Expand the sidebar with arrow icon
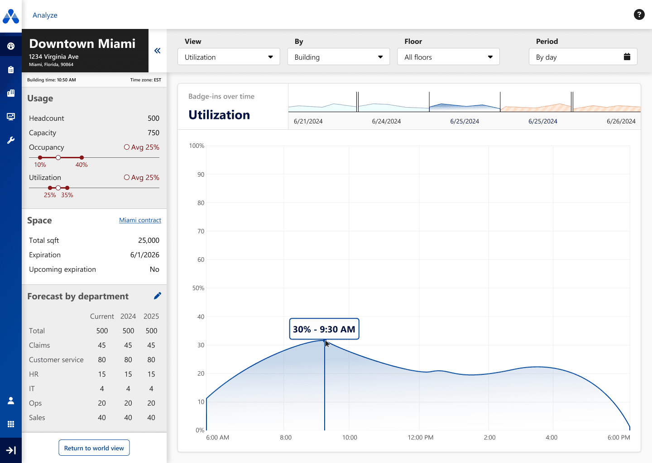 click(11, 450)
